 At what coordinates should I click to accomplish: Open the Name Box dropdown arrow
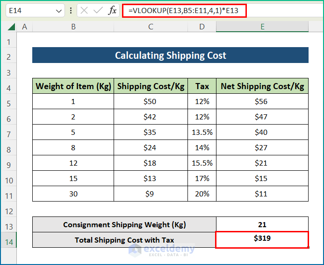point(59,11)
